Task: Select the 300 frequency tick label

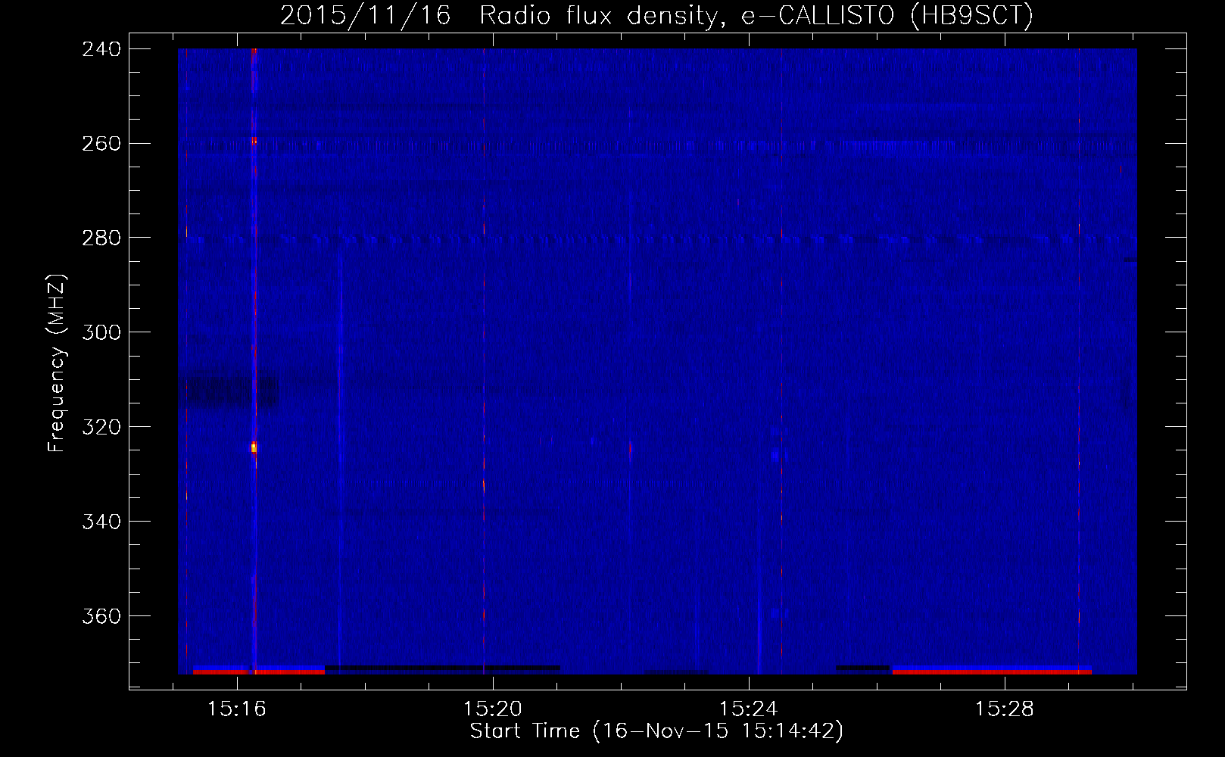Action: pyautogui.click(x=101, y=333)
